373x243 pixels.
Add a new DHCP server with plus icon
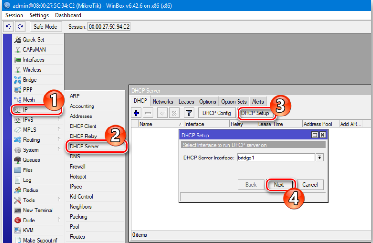point(136,113)
